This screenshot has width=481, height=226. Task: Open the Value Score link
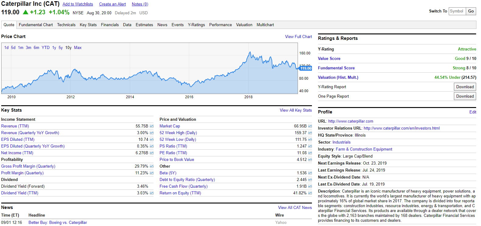pyautogui.click(x=329, y=58)
